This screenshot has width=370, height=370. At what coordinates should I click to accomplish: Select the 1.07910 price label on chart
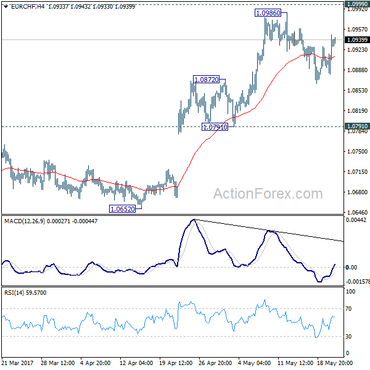[x=215, y=127]
